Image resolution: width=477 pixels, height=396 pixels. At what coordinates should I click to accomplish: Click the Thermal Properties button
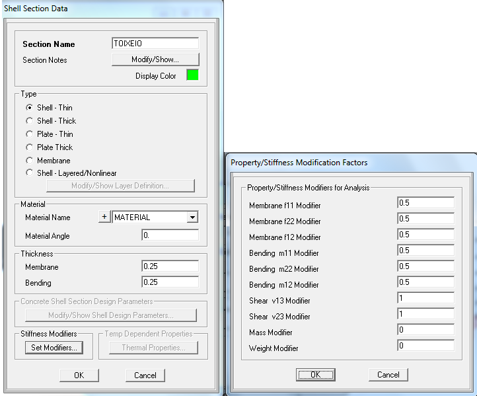153,348
